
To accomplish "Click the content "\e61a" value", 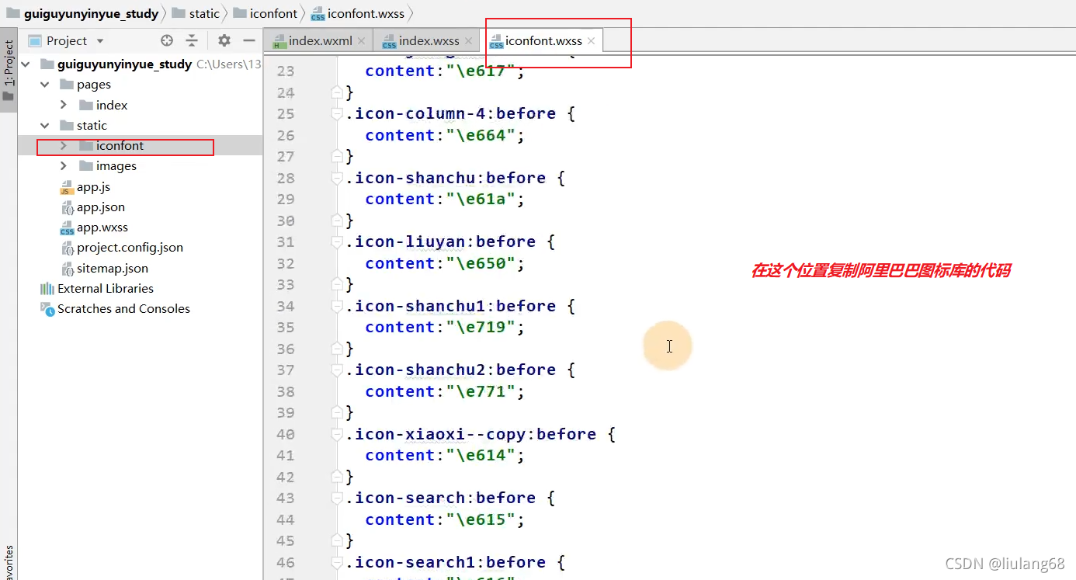I will [x=481, y=199].
